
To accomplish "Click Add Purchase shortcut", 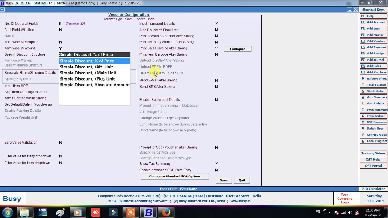I will tap(373, 72).
